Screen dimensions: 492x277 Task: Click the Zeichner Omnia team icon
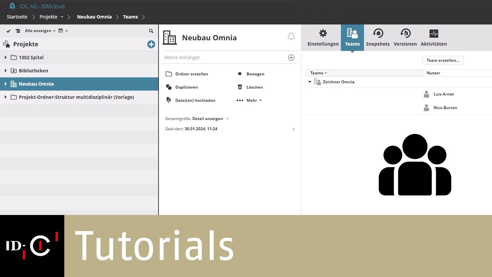[317, 82]
